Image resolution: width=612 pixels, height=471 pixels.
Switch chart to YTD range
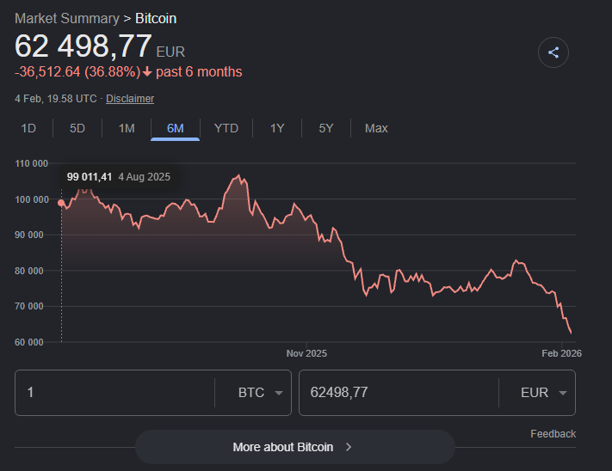click(226, 128)
